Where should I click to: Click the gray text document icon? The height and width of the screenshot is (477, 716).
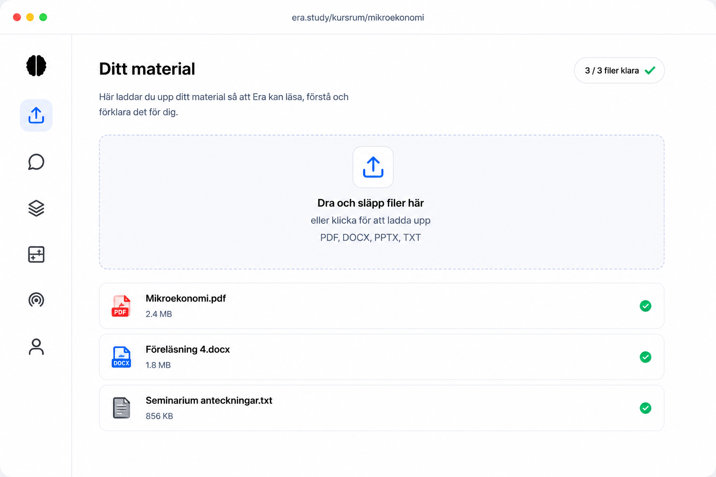tap(121, 408)
